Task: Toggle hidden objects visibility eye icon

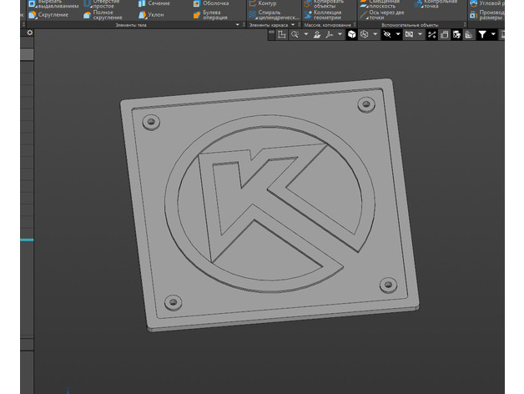Action: [387, 34]
